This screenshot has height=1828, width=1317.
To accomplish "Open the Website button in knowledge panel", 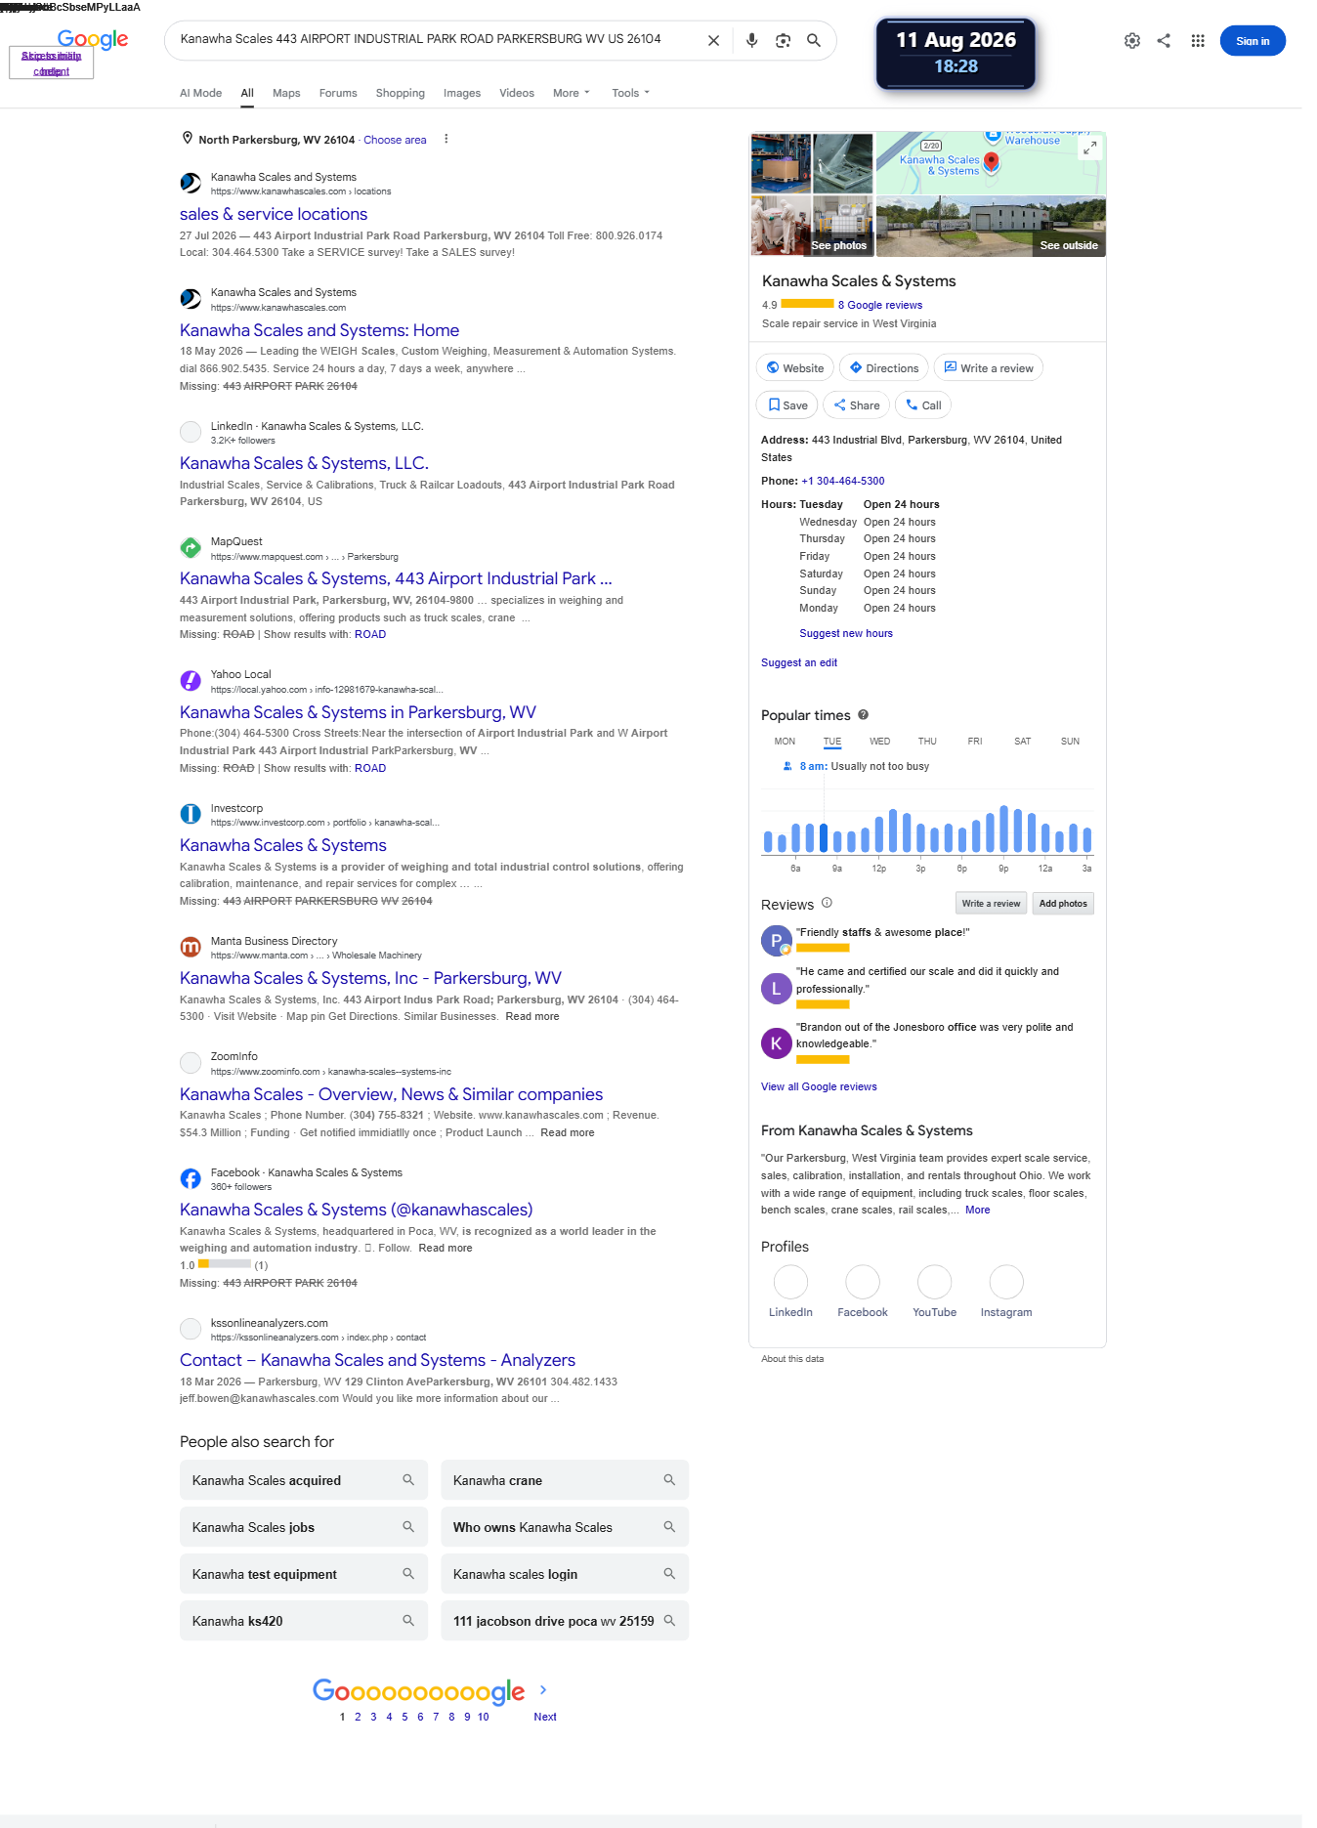I will [x=794, y=368].
